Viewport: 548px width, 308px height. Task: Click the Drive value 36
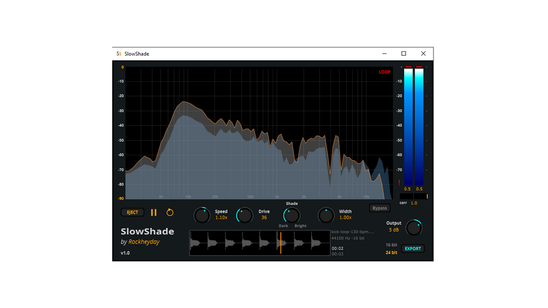(264, 218)
